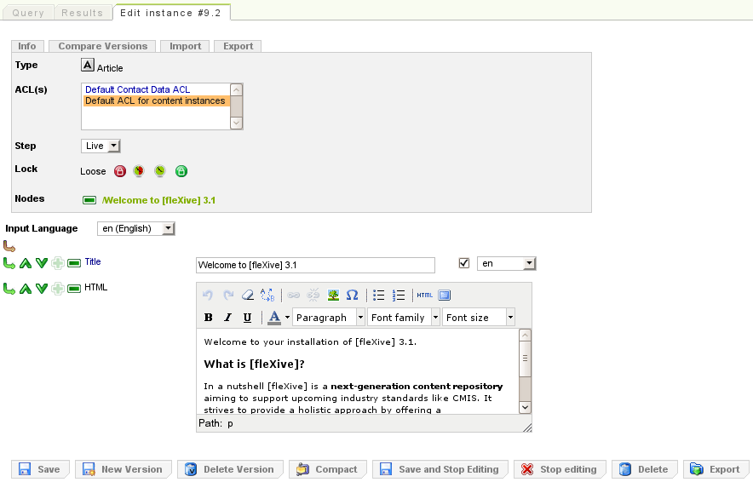753x482 pixels.
Task: Click the red lock icon
Action: click(x=120, y=171)
